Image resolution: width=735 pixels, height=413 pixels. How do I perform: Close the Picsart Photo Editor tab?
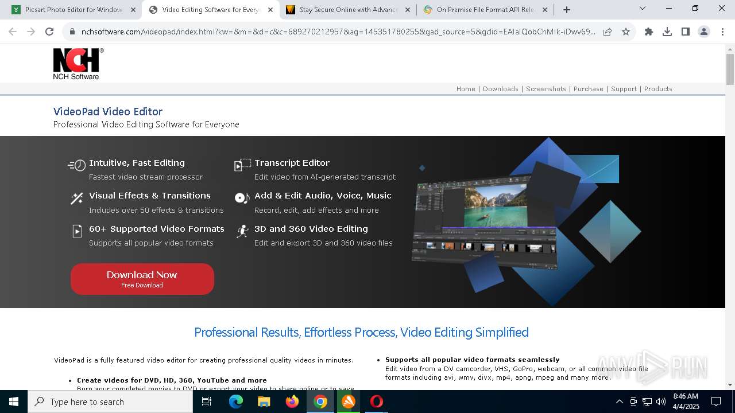(133, 10)
